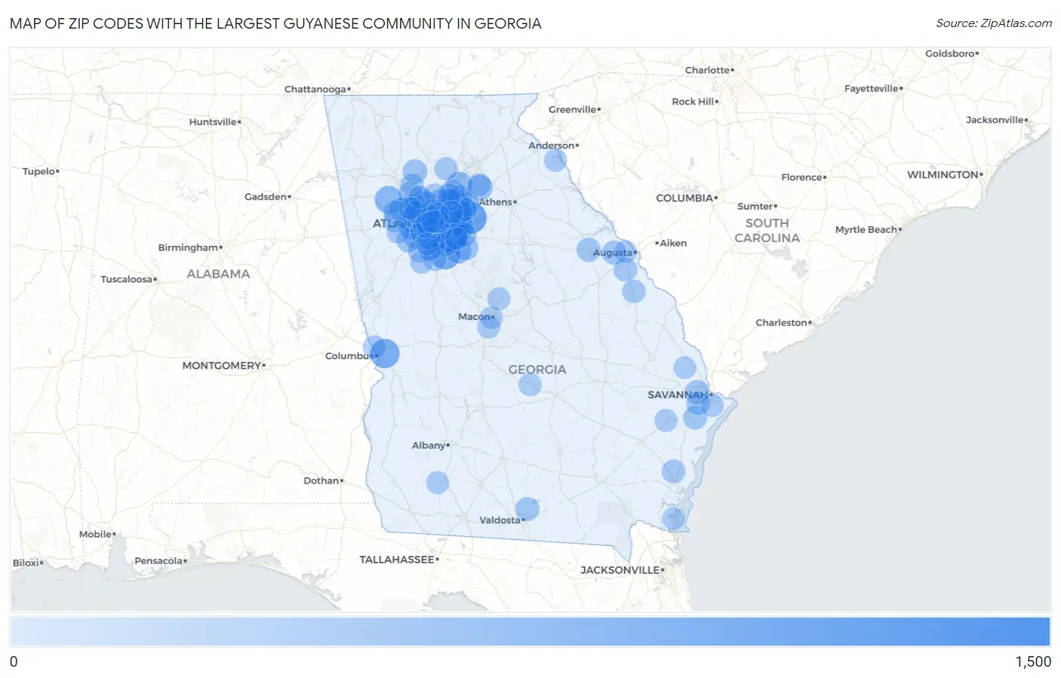The width and height of the screenshot is (1061, 678).
Task: Click the Charleston label
Action: click(x=783, y=323)
